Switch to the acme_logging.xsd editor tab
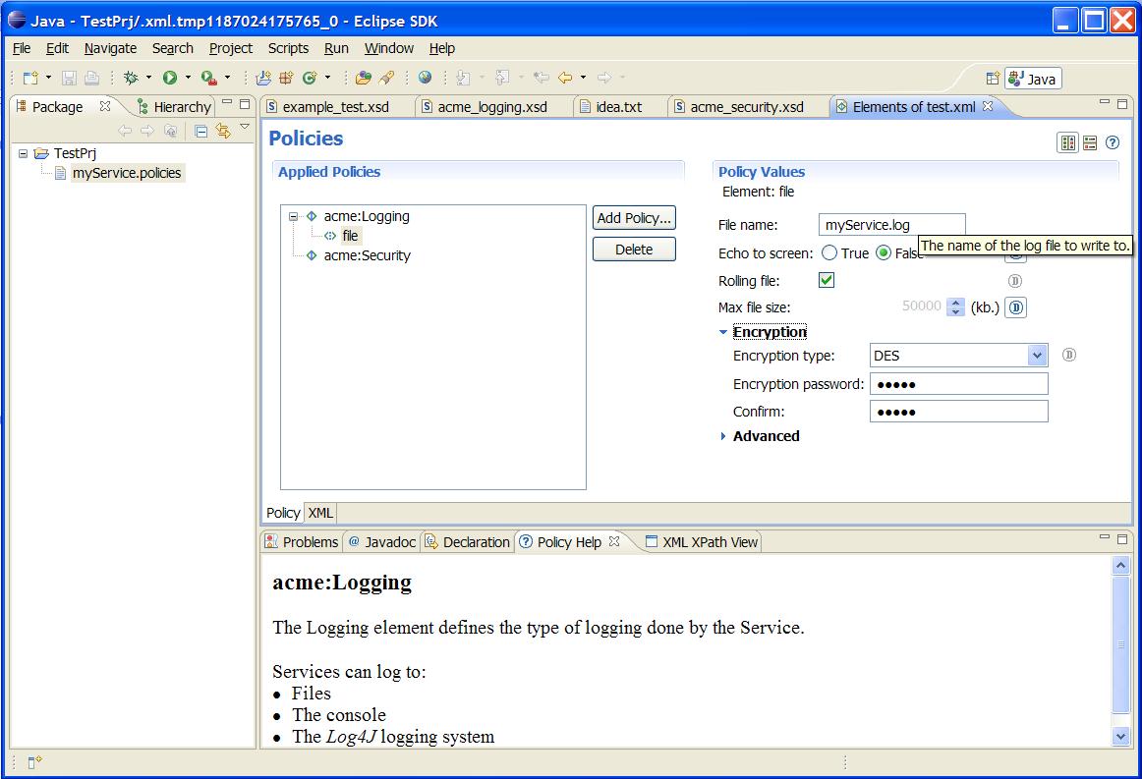 pyautogui.click(x=492, y=107)
